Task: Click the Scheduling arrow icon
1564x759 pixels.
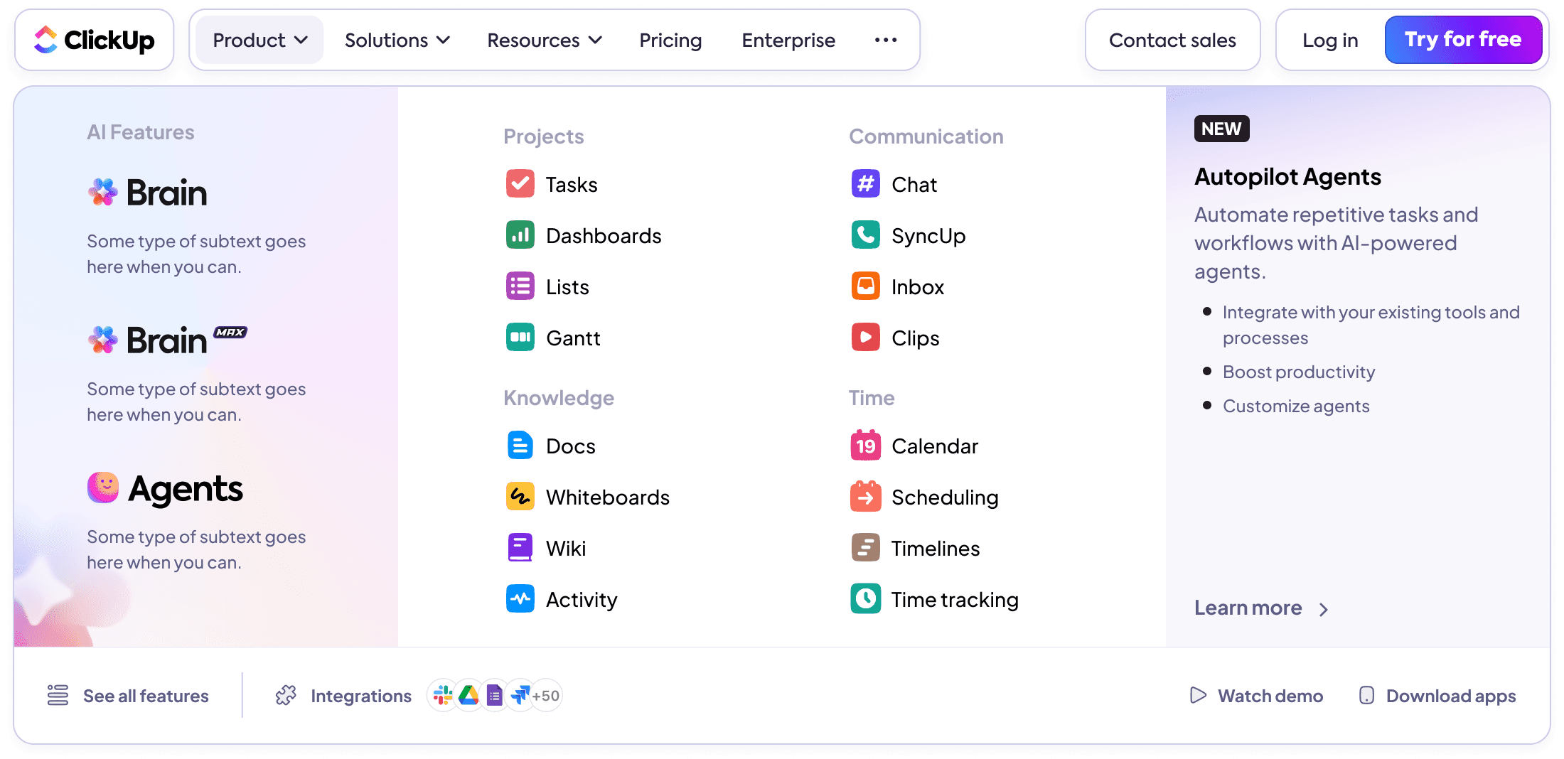Action: click(x=866, y=497)
